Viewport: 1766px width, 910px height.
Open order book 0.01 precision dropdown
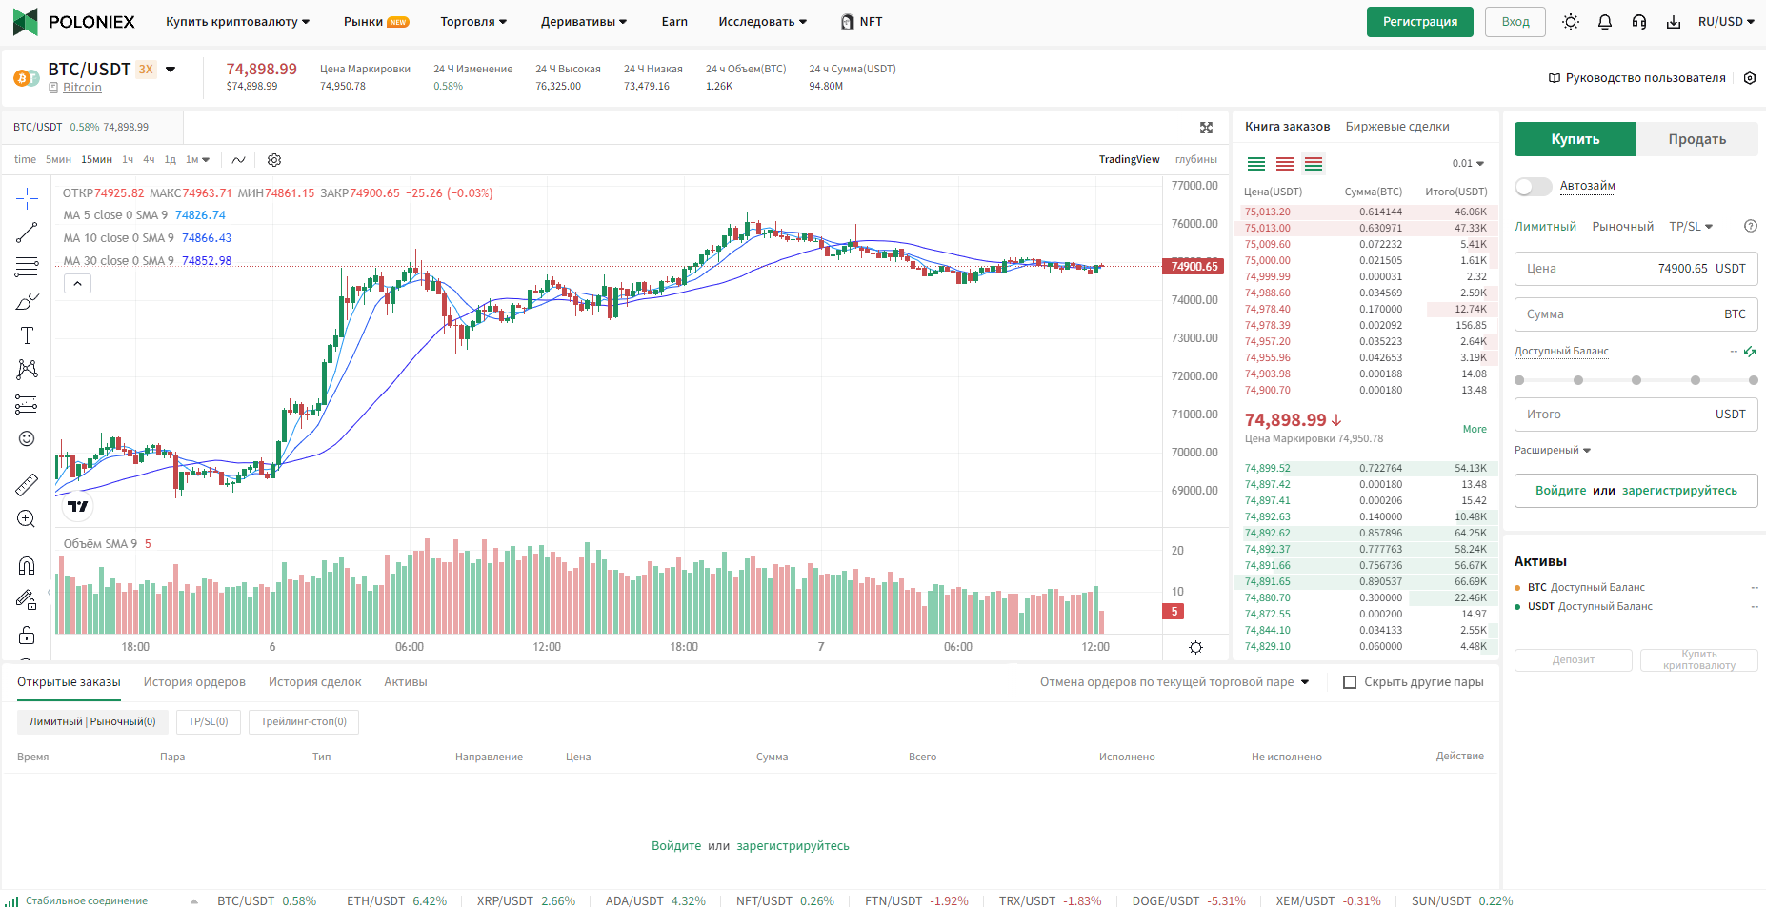click(1468, 164)
